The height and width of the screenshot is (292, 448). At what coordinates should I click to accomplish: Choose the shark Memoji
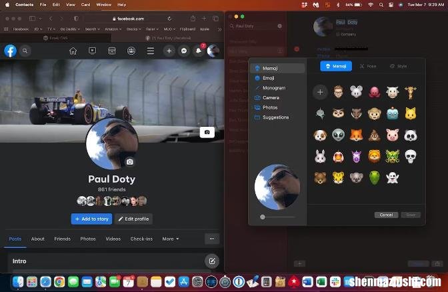[320, 114]
